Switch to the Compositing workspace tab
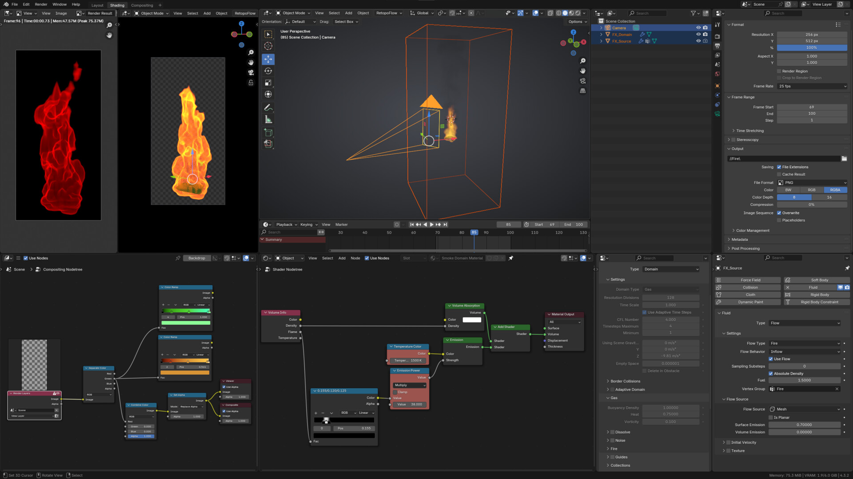The image size is (853, 479). (x=142, y=5)
